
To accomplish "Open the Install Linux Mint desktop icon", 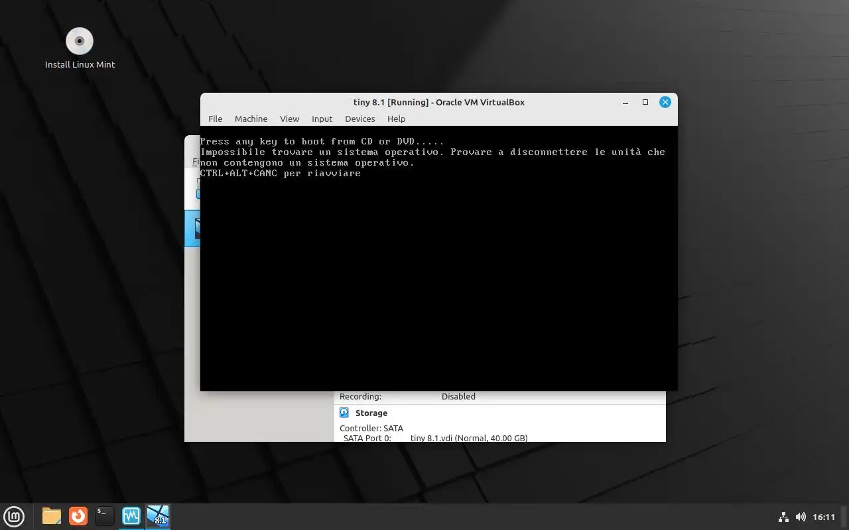I will (80, 48).
